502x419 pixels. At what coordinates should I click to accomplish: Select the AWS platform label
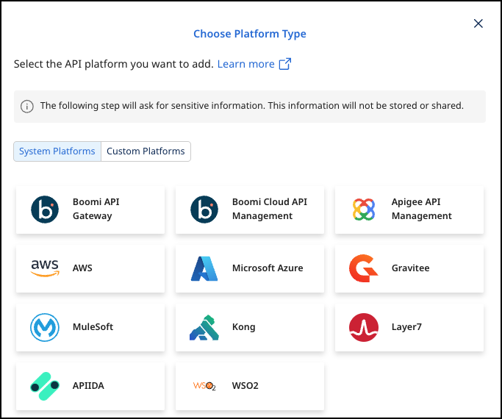[x=82, y=268]
